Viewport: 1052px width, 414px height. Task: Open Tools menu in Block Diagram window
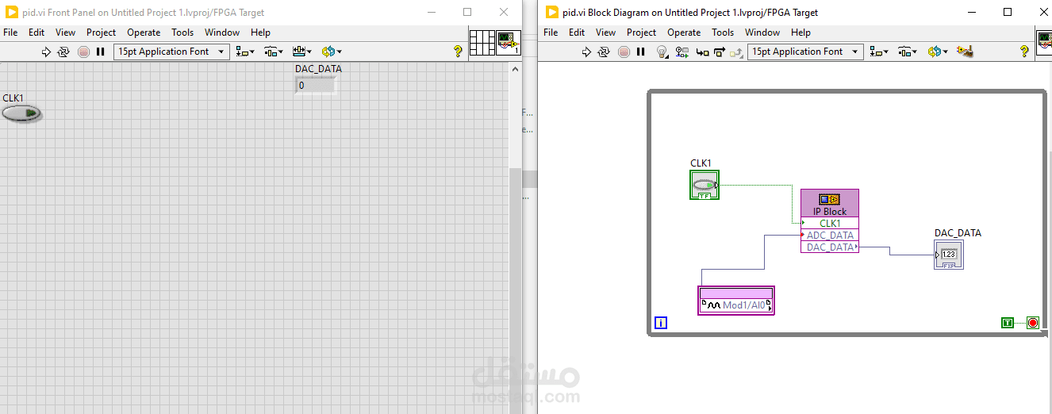[x=723, y=33]
